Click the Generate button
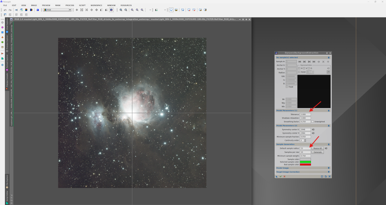The height and width of the screenshot is (205, 386). (317, 152)
